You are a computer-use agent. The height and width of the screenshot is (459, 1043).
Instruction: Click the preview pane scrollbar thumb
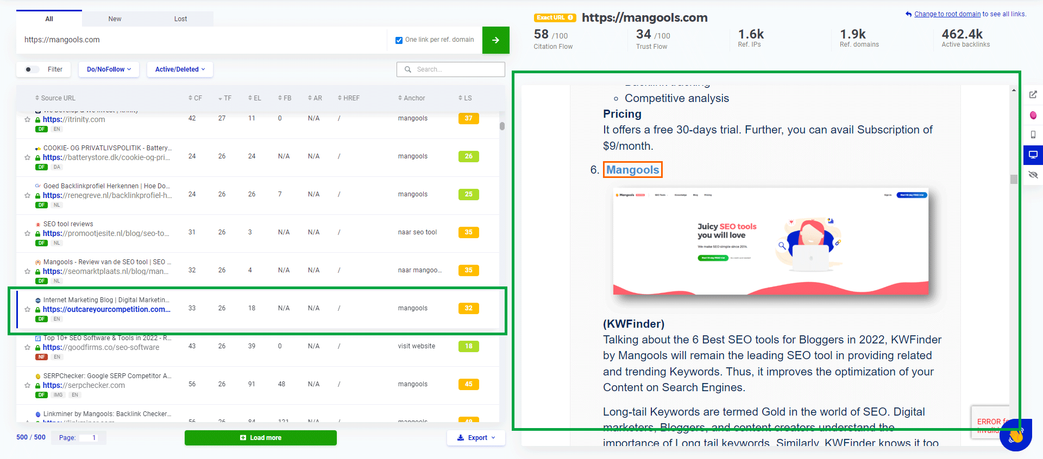[1014, 179]
